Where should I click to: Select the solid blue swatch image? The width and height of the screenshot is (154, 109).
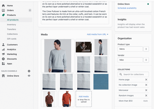click(x=101, y=82)
